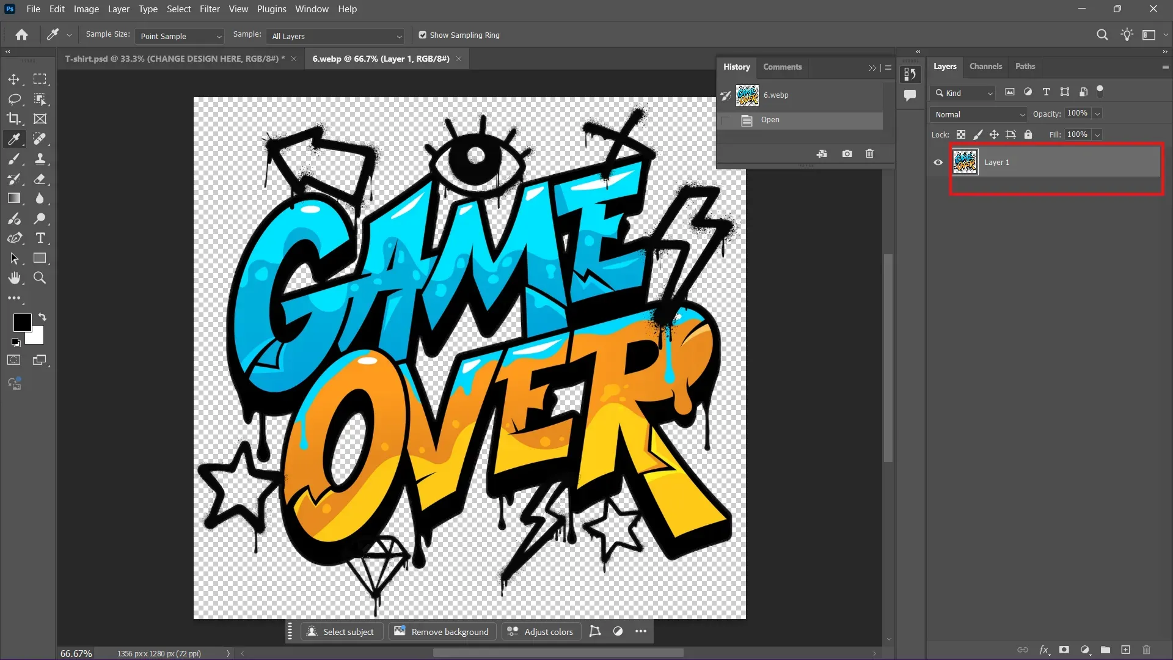Click the black foreground color swatch
This screenshot has width=1173, height=660.
(23, 322)
